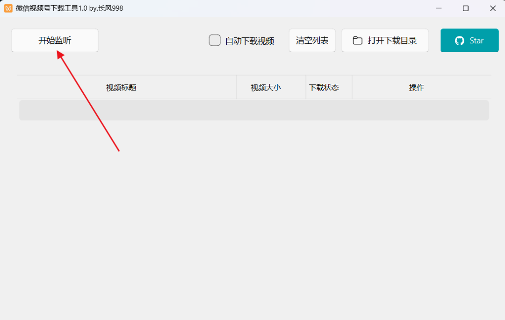This screenshot has width=505, height=320.
Task: Close the 微信视频号下载工具 window
Action: [493, 8]
